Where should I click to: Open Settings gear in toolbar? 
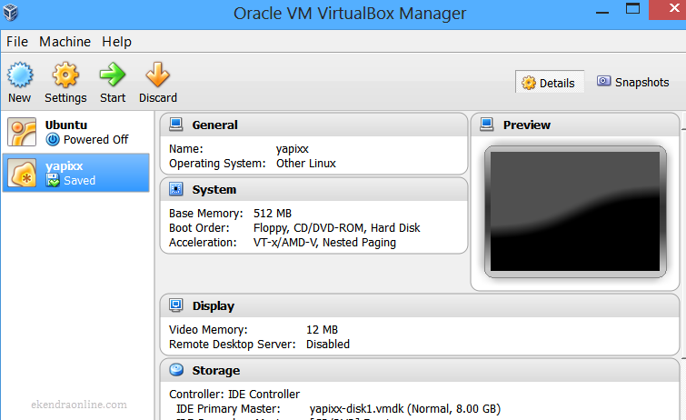65,75
